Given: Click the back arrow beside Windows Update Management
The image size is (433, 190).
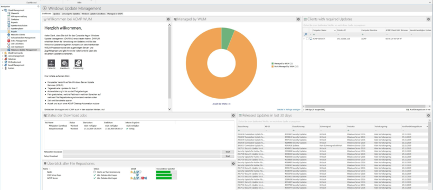Looking at the screenshot, I should pyautogui.click(x=44, y=8).
